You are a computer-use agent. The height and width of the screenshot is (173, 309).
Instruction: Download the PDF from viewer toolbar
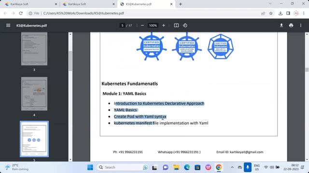click(281, 25)
